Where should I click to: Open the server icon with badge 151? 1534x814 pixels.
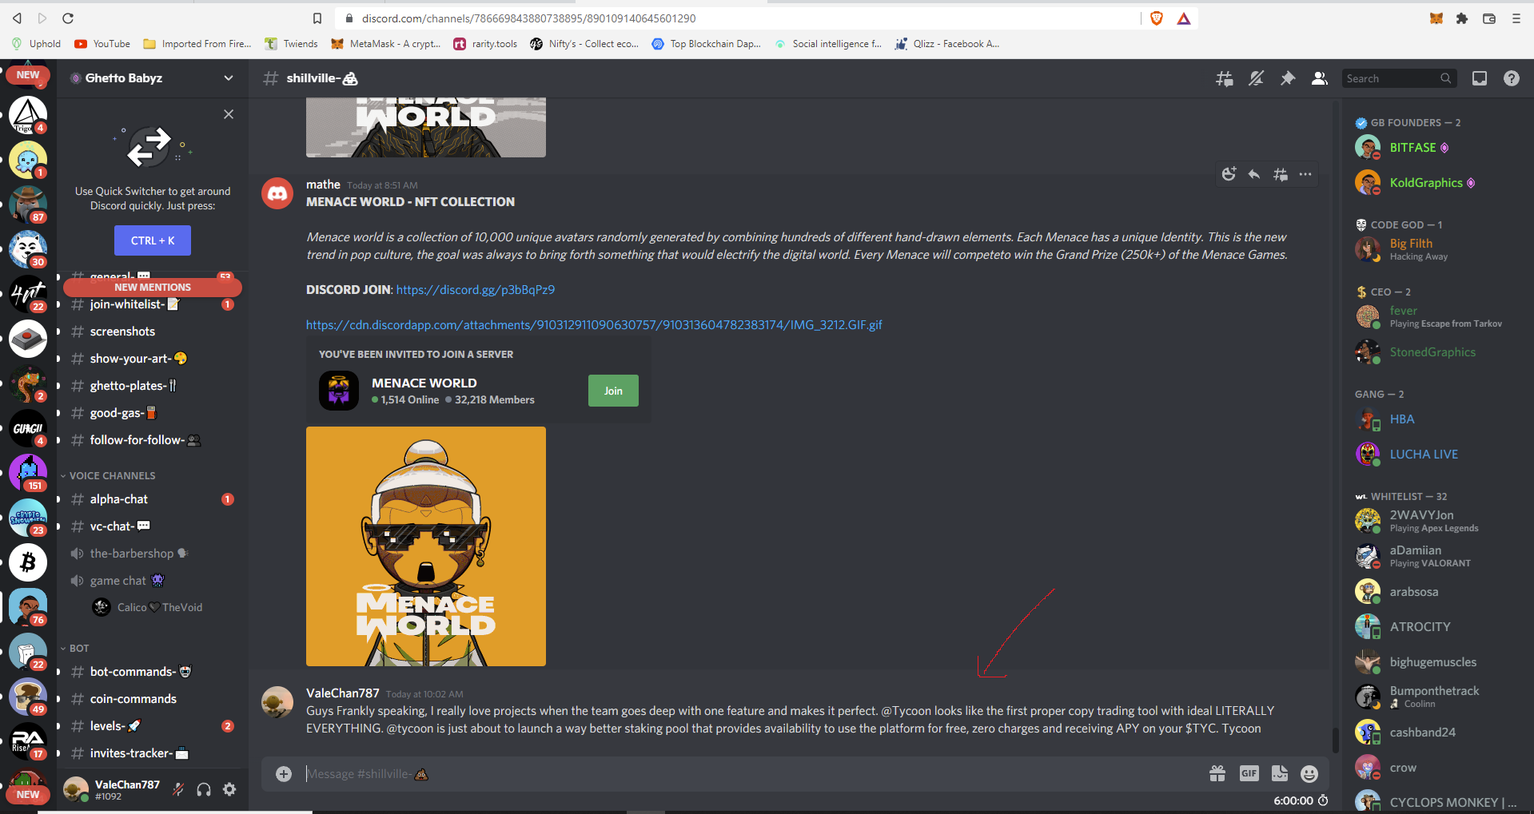(28, 473)
